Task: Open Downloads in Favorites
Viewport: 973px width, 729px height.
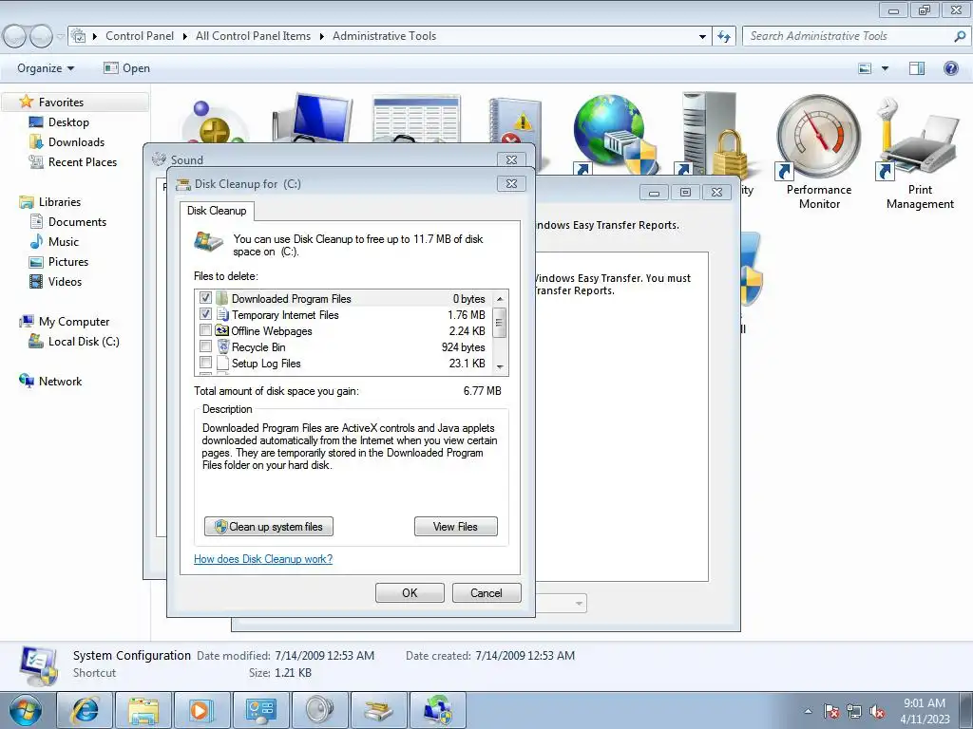Action: 76,142
